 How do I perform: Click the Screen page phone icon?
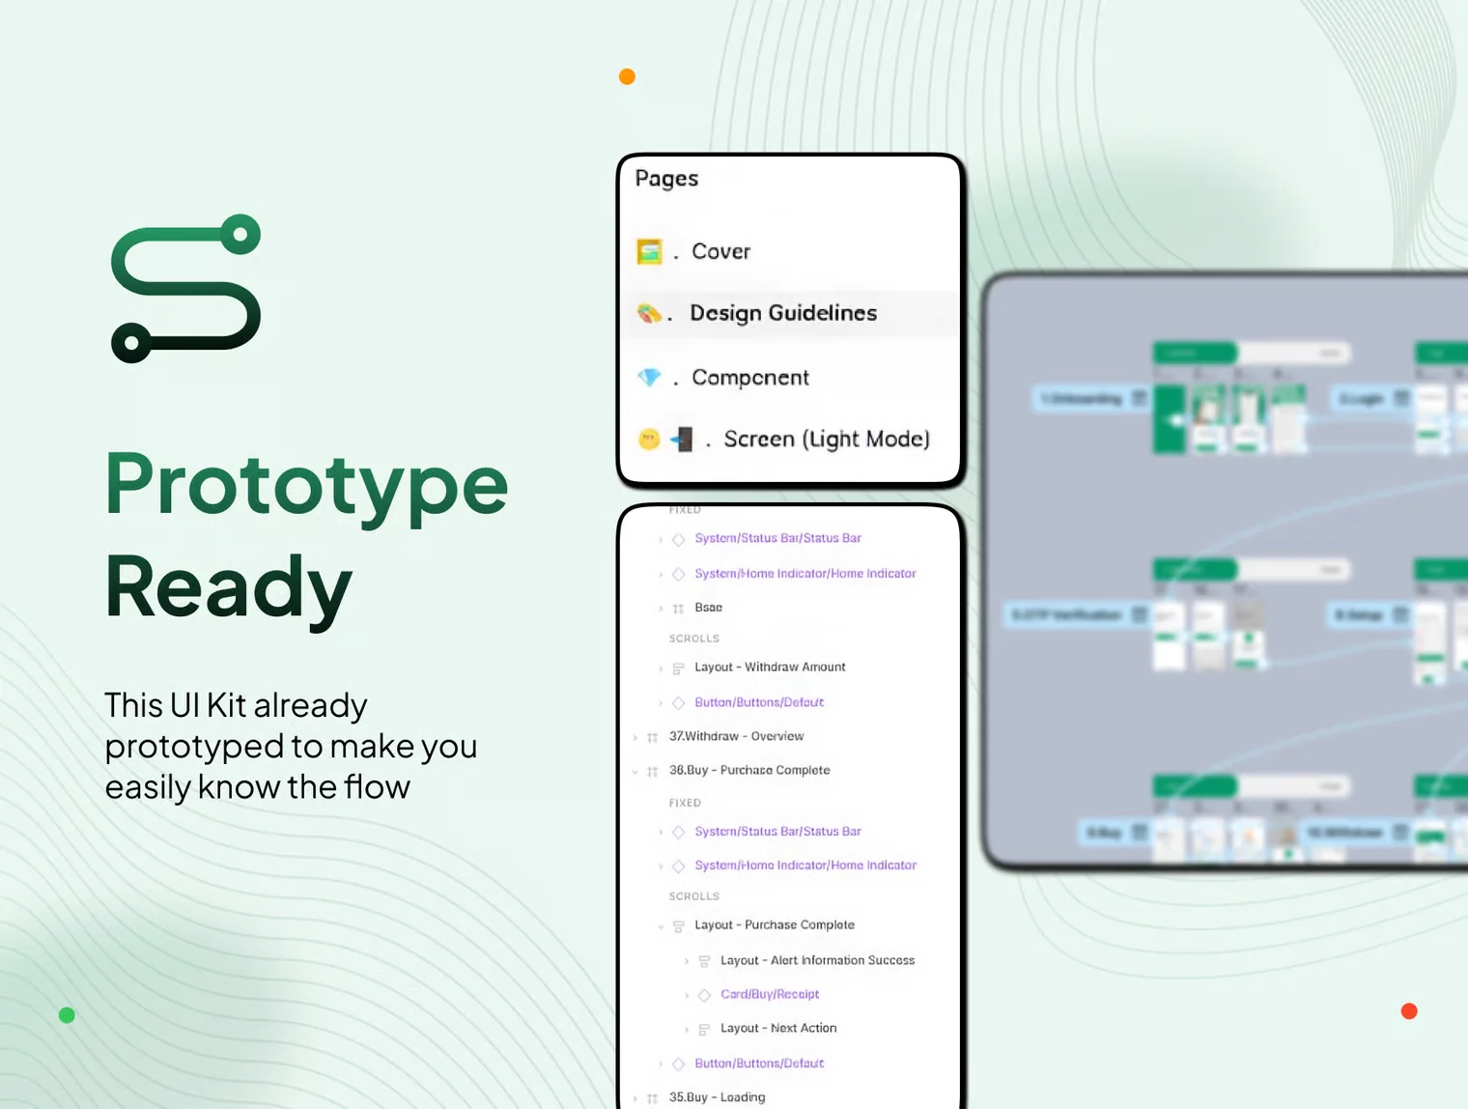click(x=683, y=440)
